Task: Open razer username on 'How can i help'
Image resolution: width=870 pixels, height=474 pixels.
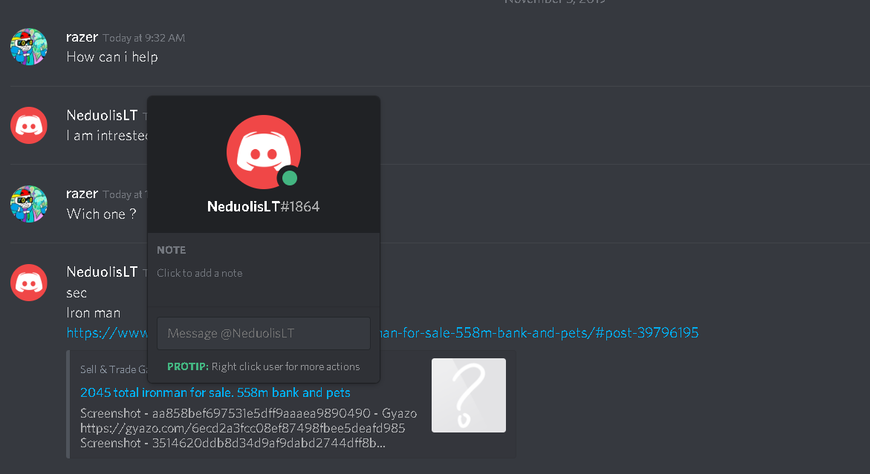Action: pyautogui.click(x=82, y=37)
